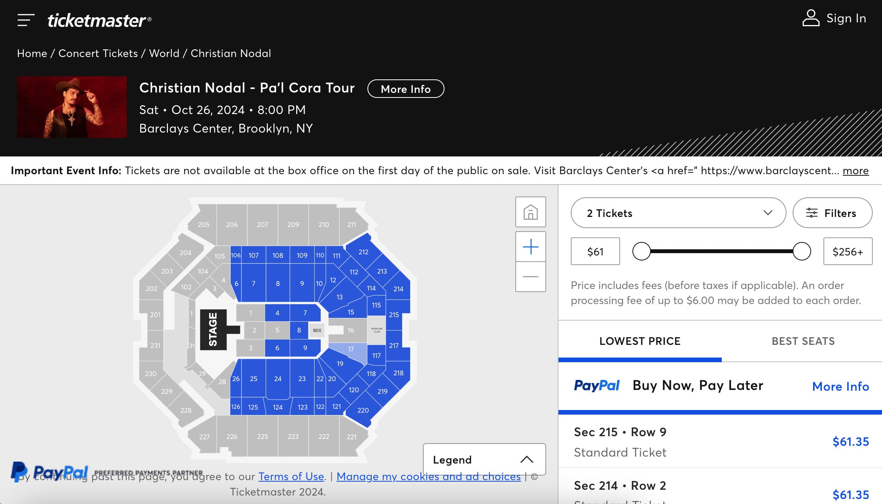The height and width of the screenshot is (504, 882).
Task: Click the Sign In user icon
Action: [811, 18]
